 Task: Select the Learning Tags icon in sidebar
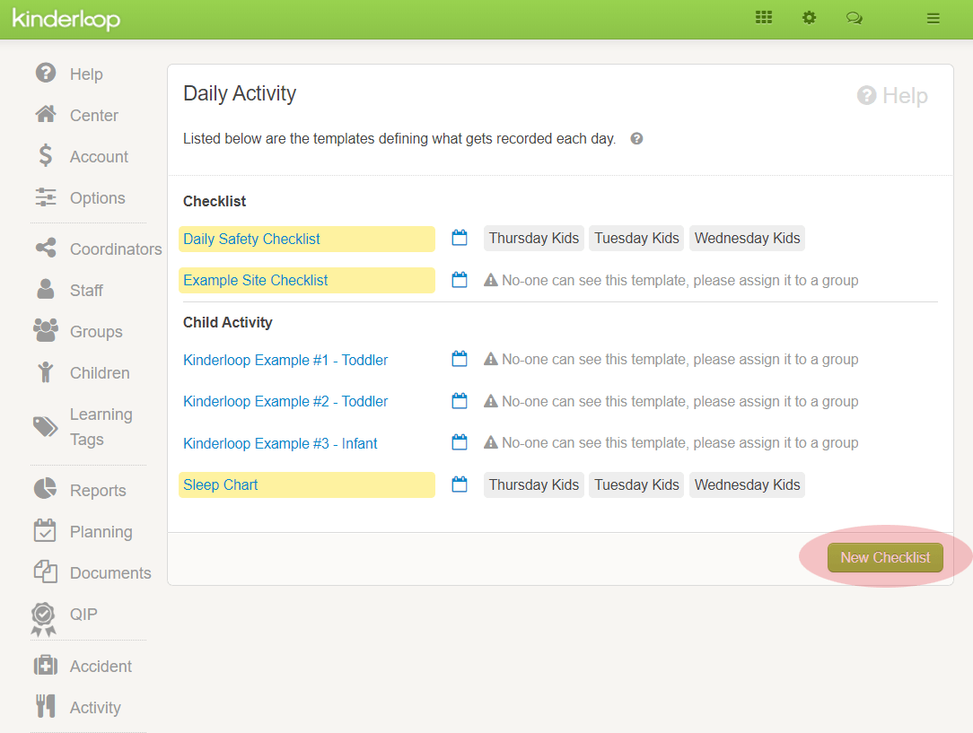45,426
